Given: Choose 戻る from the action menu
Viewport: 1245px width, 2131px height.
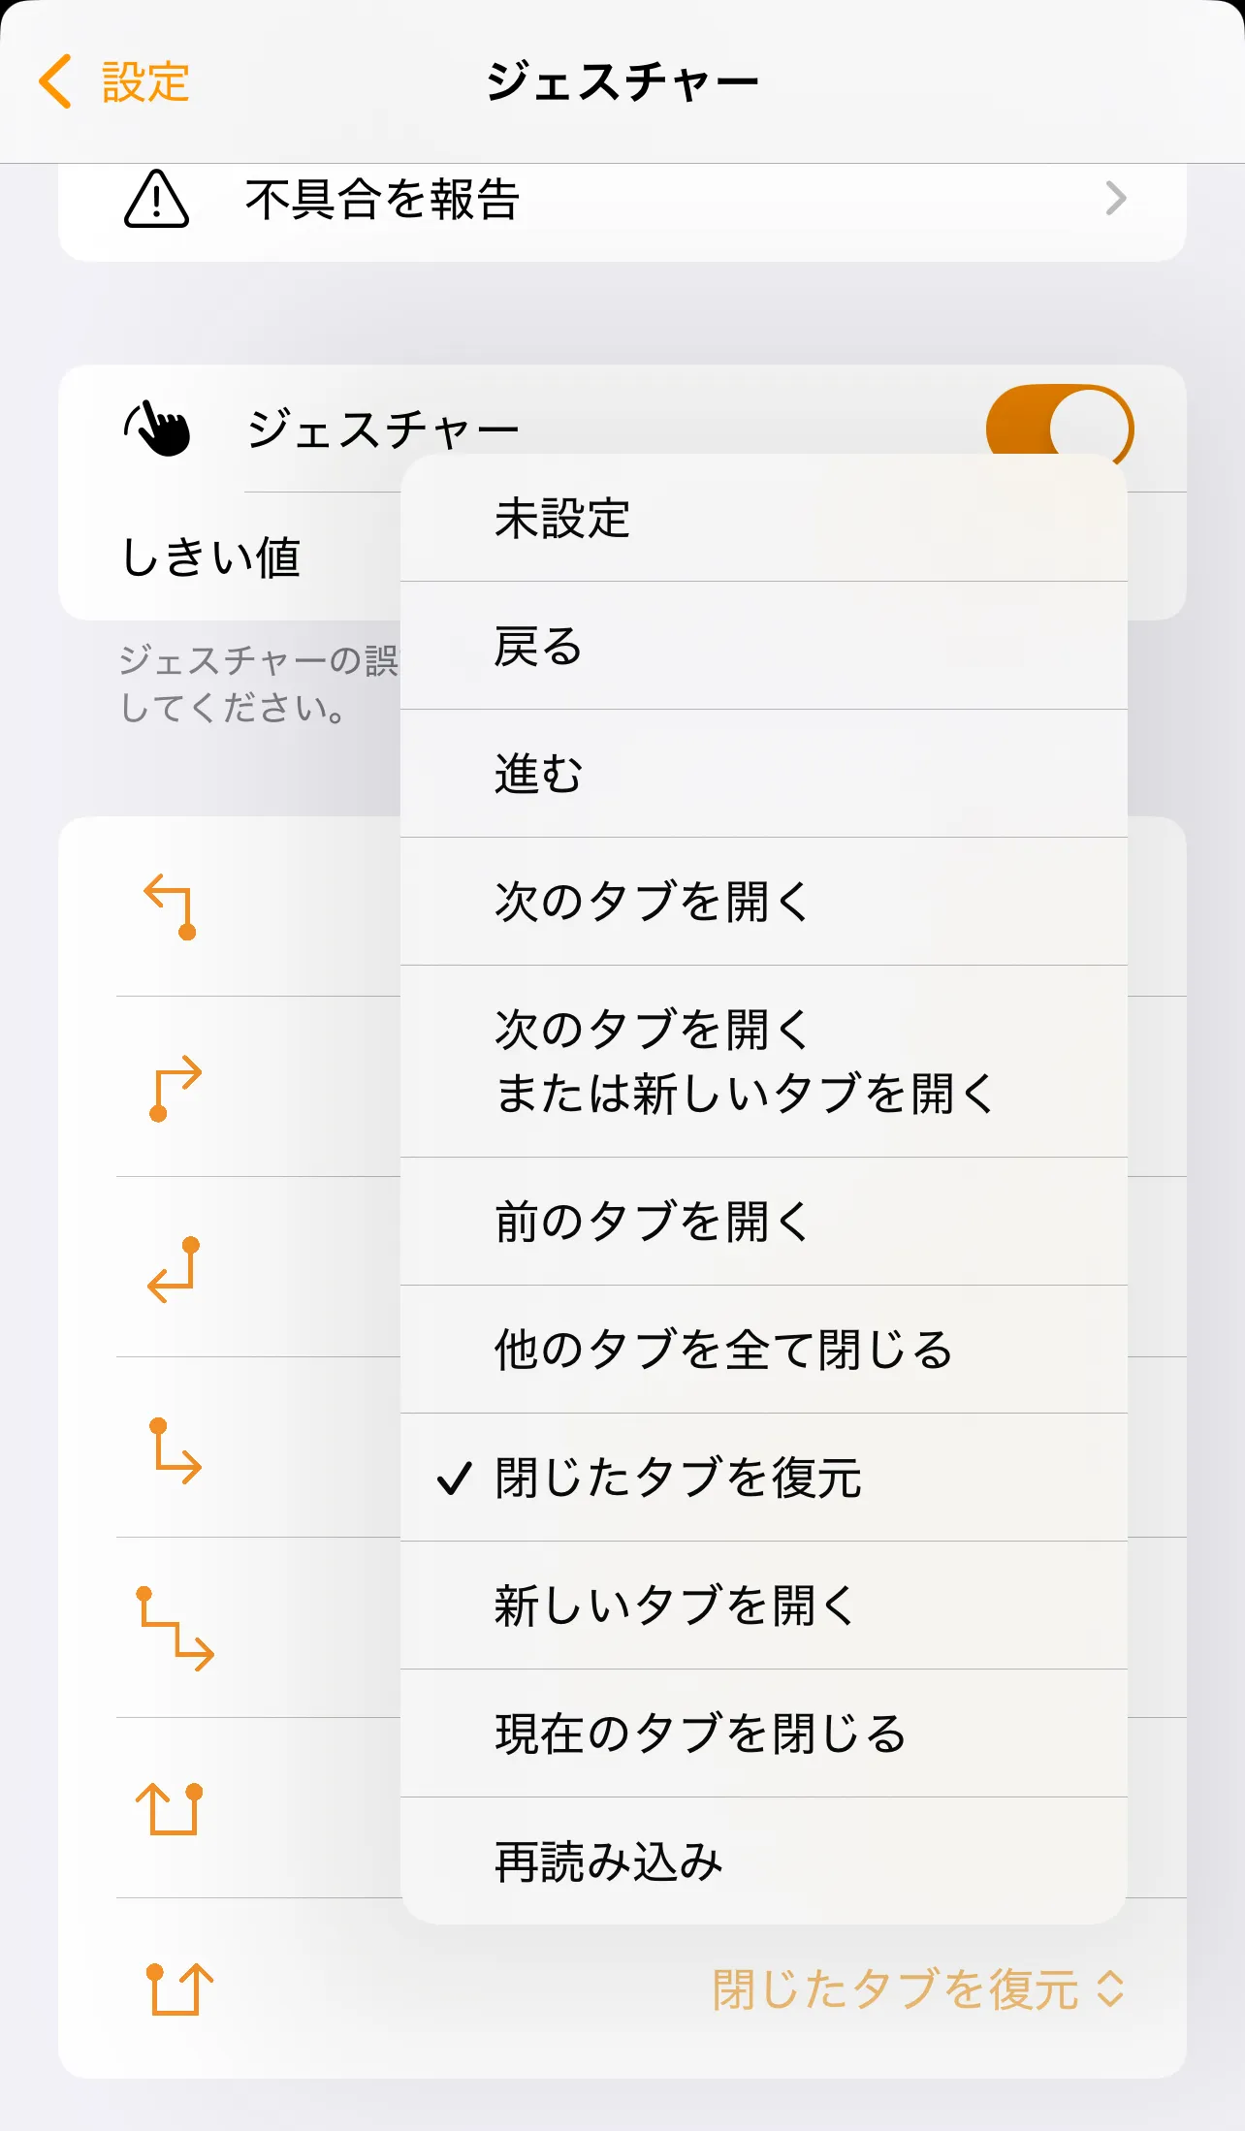Looking at the screenshot, I should pyautogui.click(x=538, y=646).
